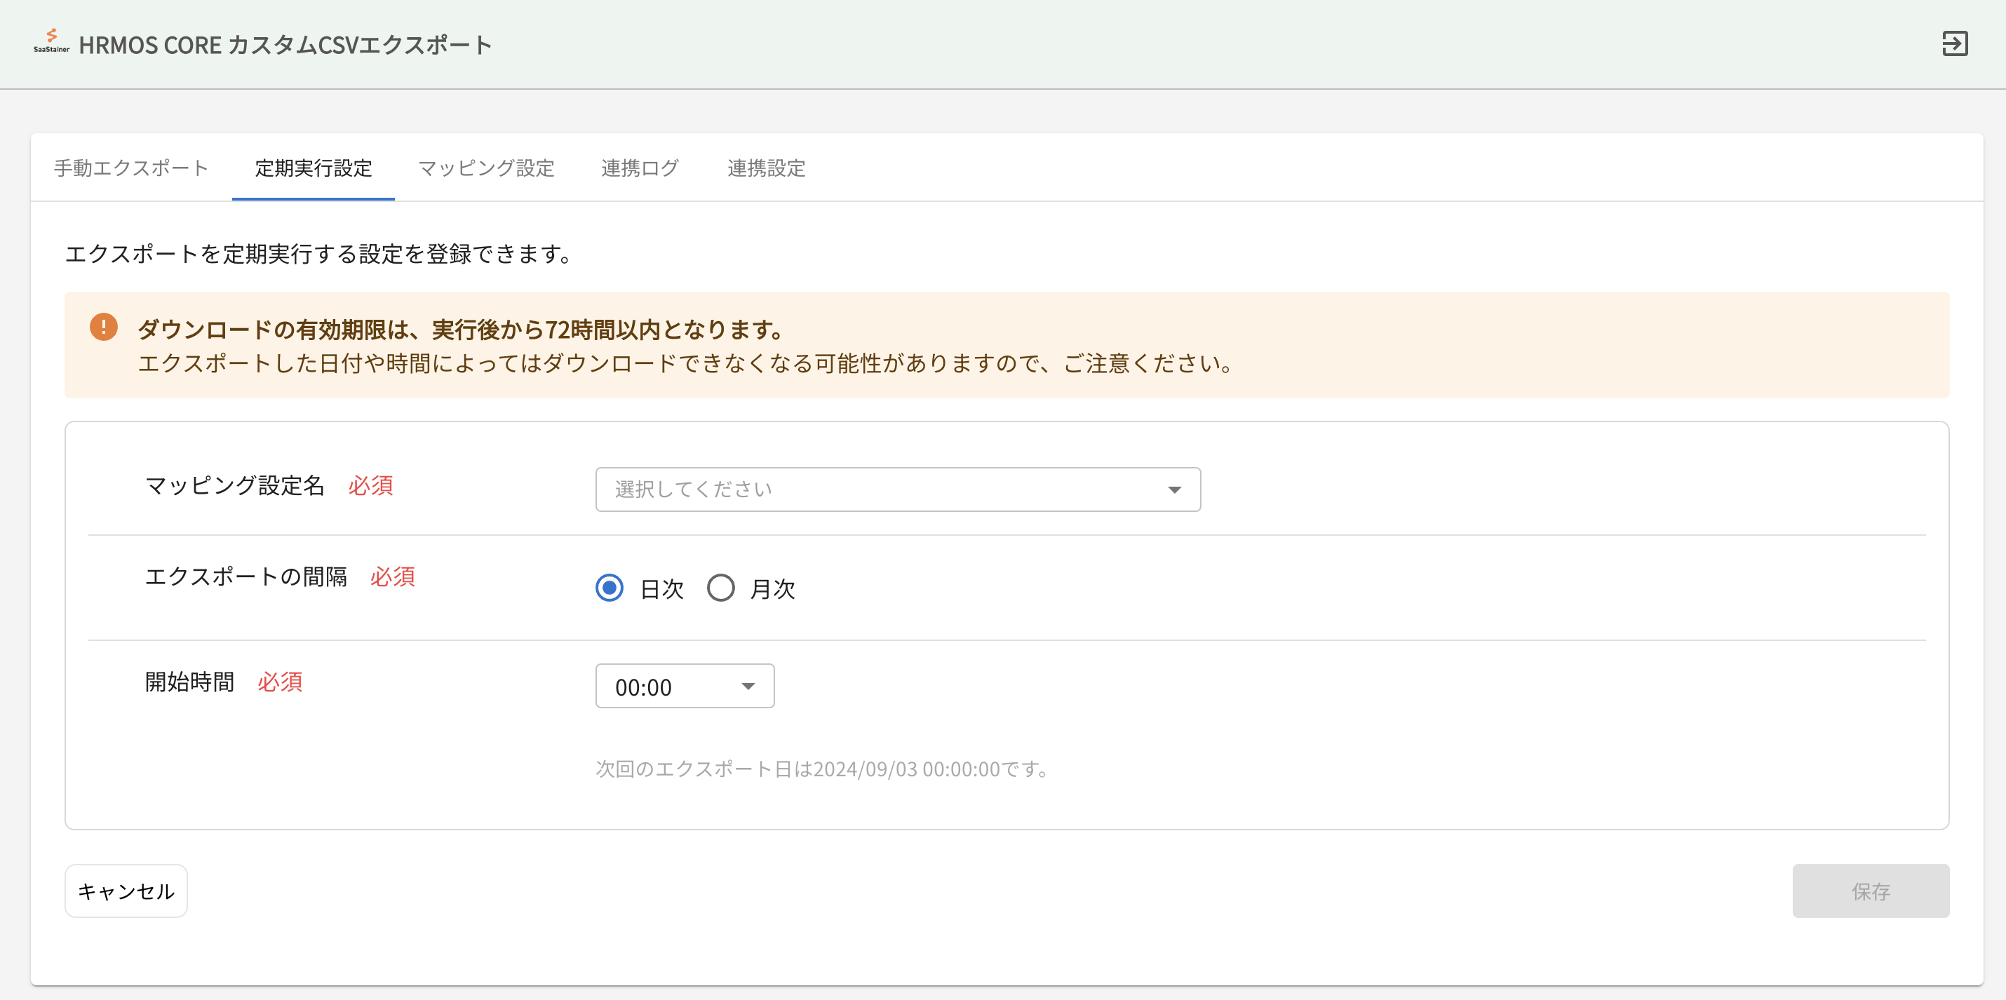Viewport: 2006px width, 1000px height.
Task: Click the logout icon in the top right
Action: 1955,43
